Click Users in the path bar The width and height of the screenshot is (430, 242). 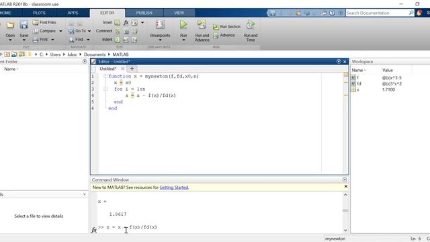pyautogui.click(x=55, y=54)
